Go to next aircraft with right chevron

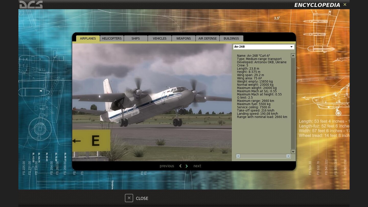pyautogui.click(x=187, y=166)
